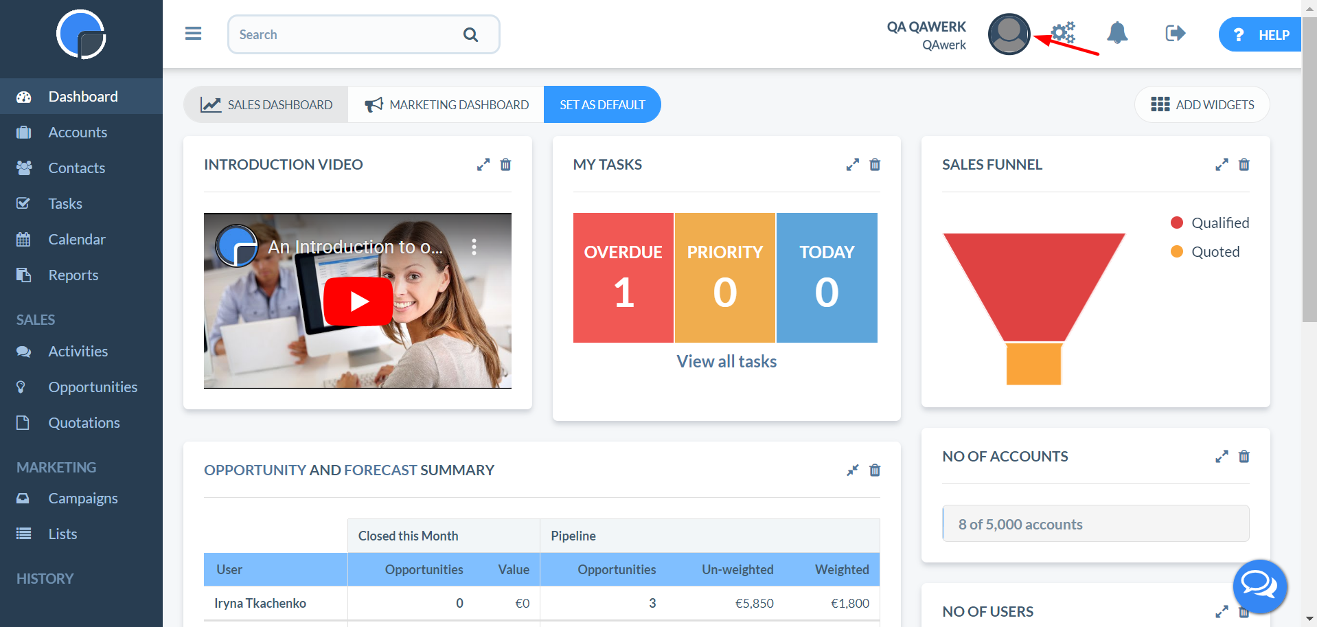Expand the Sales Funnel widget

[1222, 165]
